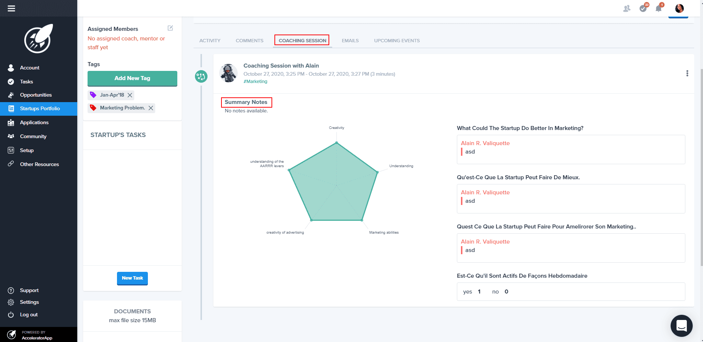Open the hamburger menu icon
703x342 pixels.
point(11,8)
